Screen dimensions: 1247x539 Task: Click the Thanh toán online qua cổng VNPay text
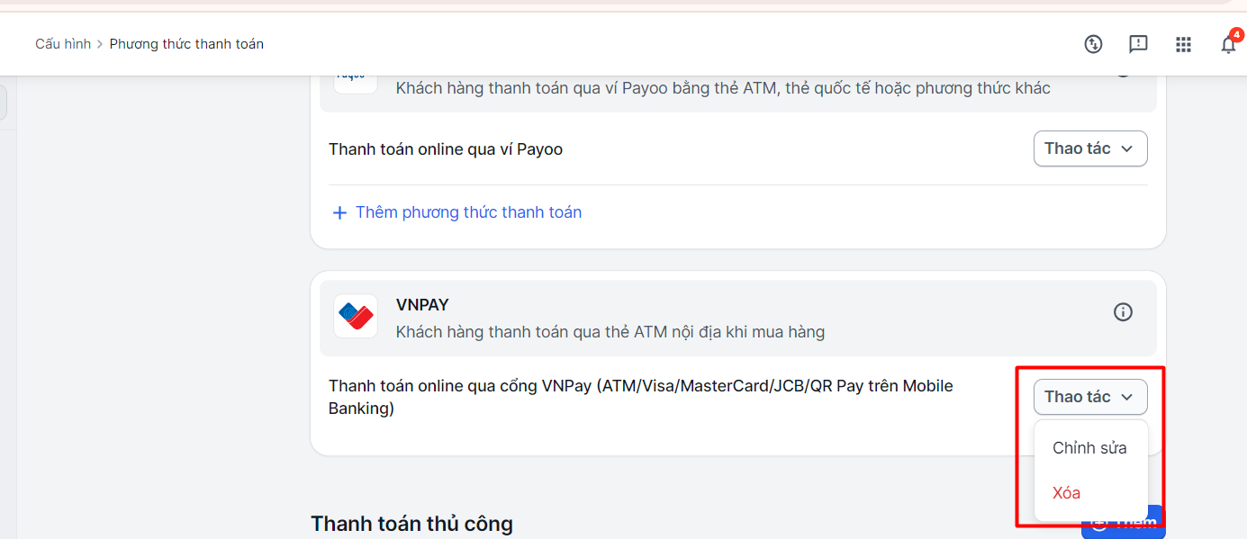641,397
